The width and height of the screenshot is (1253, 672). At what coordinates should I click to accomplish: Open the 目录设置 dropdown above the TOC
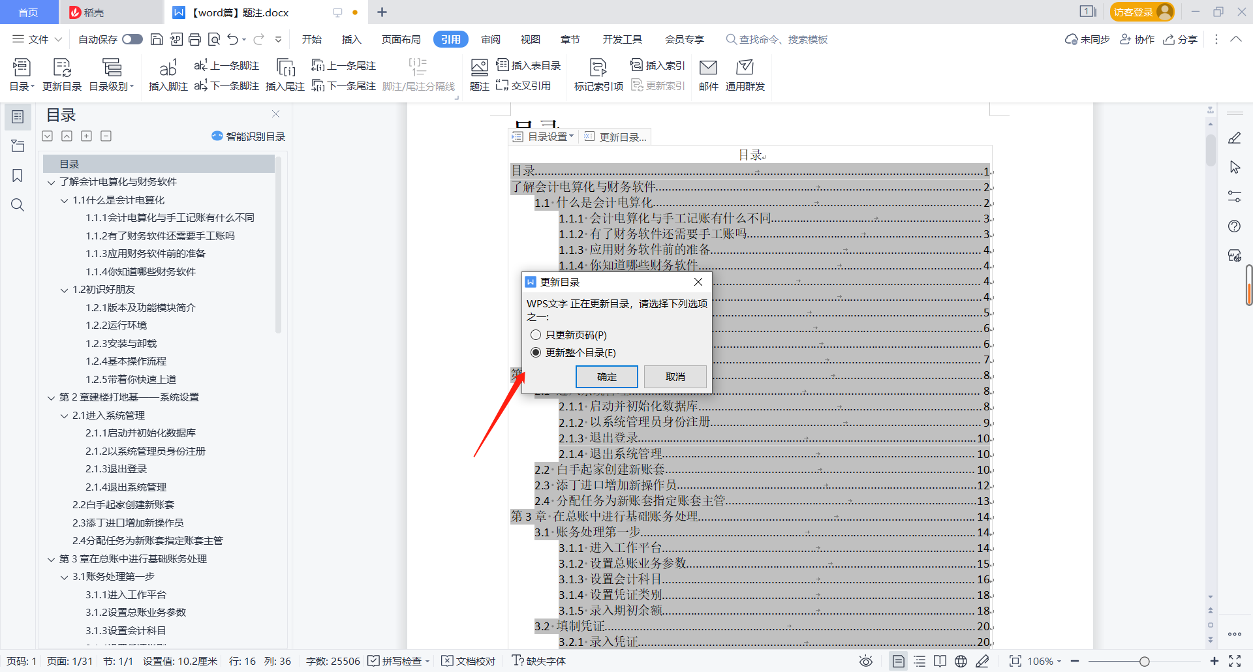click(543, 136)
